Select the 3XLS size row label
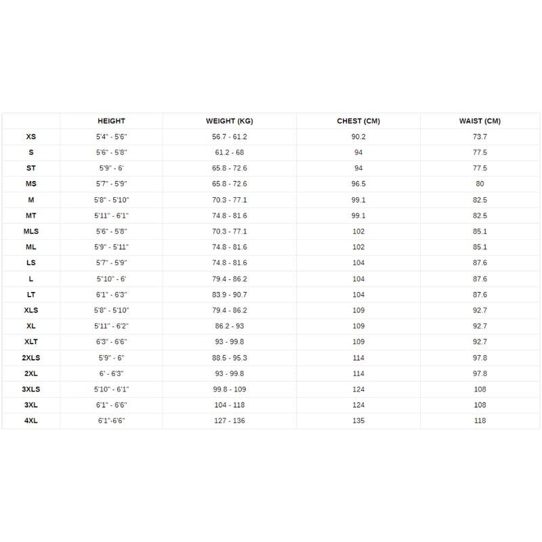The width and height of the screenshot is (542, 542). click(31, 390)
